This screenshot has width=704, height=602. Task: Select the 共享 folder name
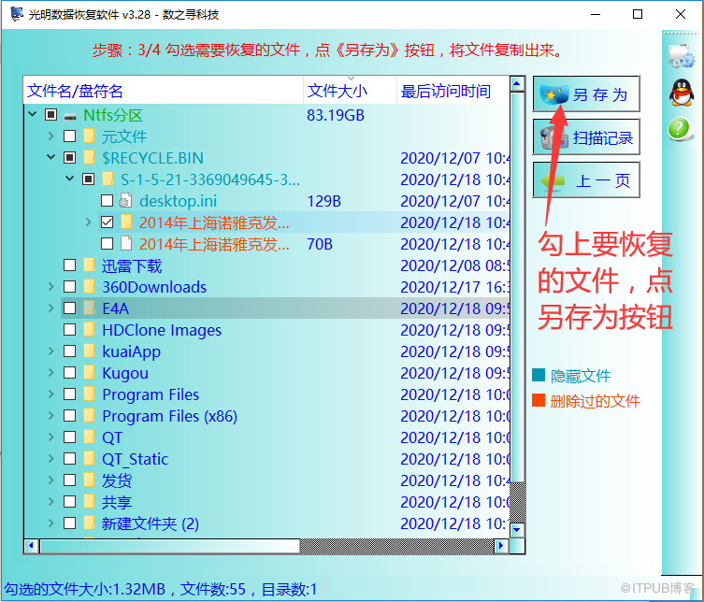pyautogui.click(x=117, y=502)
